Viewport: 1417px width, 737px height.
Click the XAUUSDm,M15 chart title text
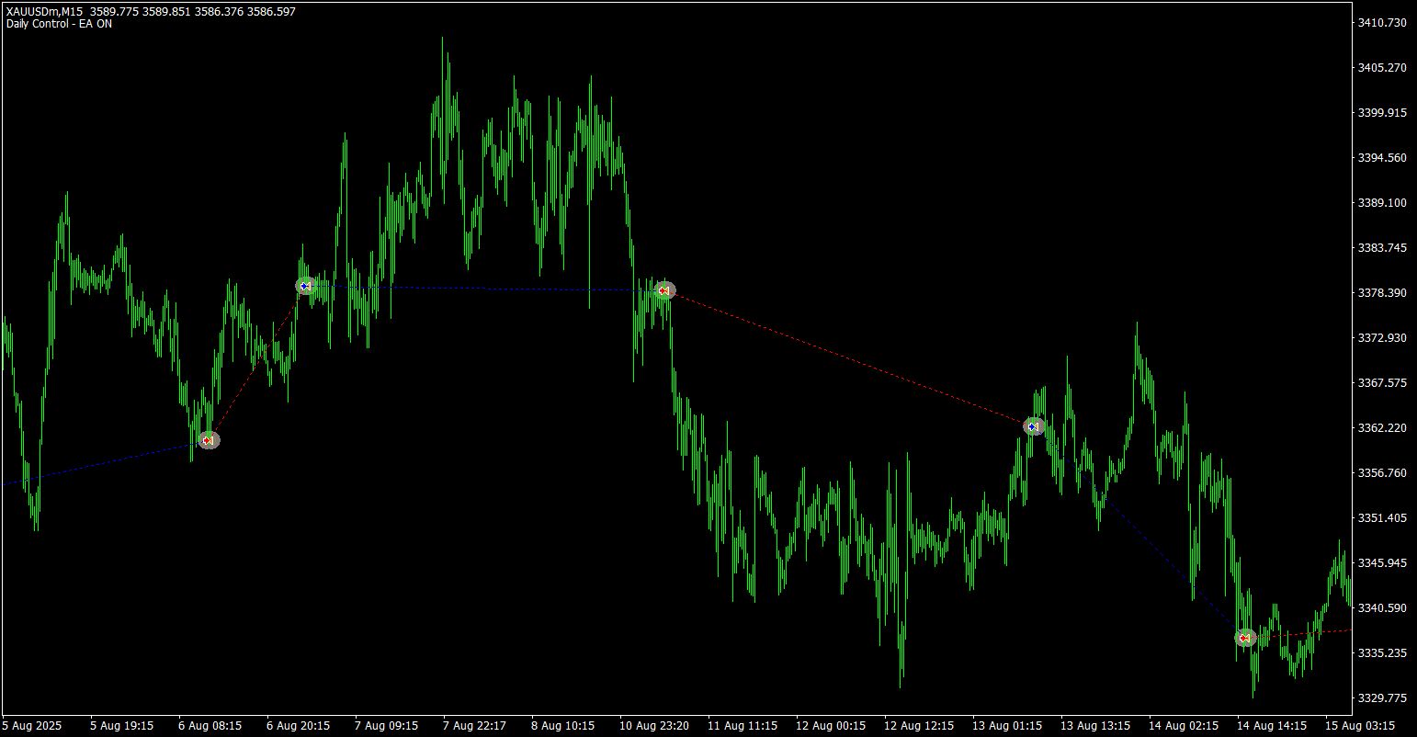[44, 12]
